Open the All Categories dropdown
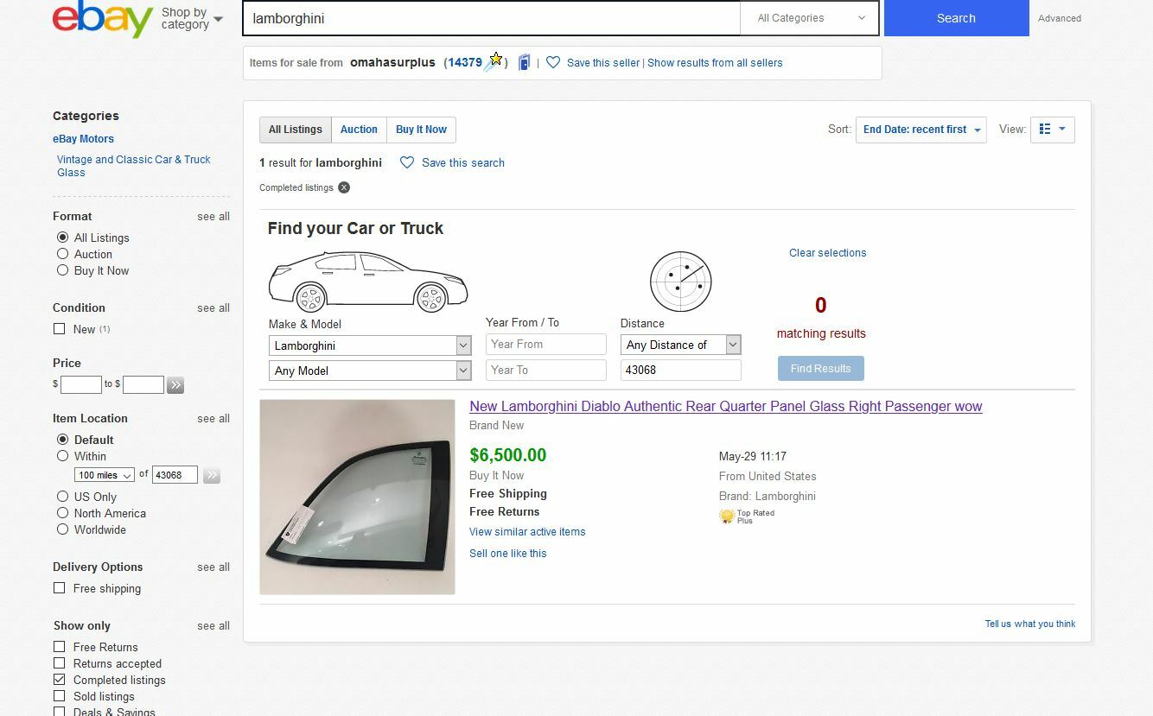The width and height of the screenshot is (1153, 716). click(810, 18)
